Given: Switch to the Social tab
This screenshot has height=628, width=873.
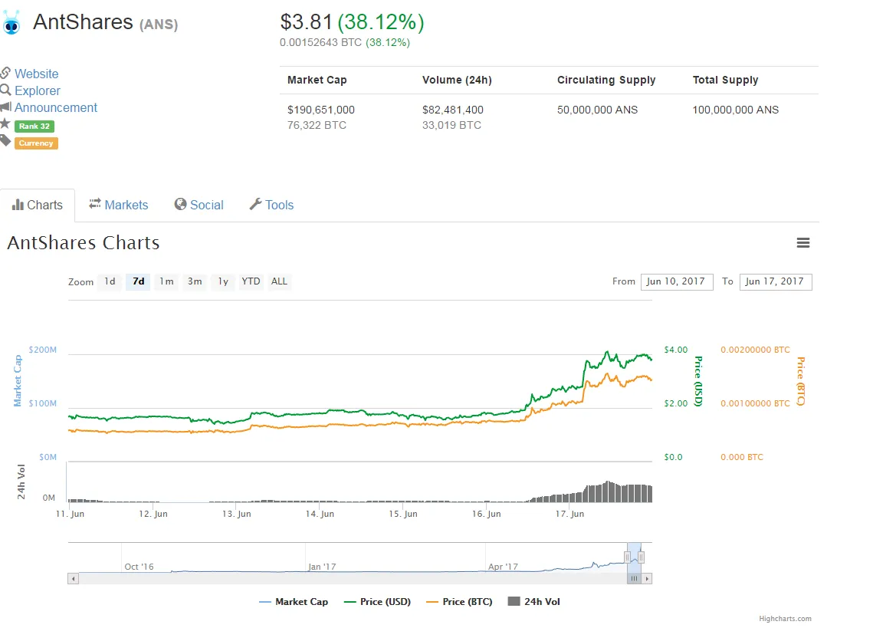Looking at the screenshot, I should (199, 205).
